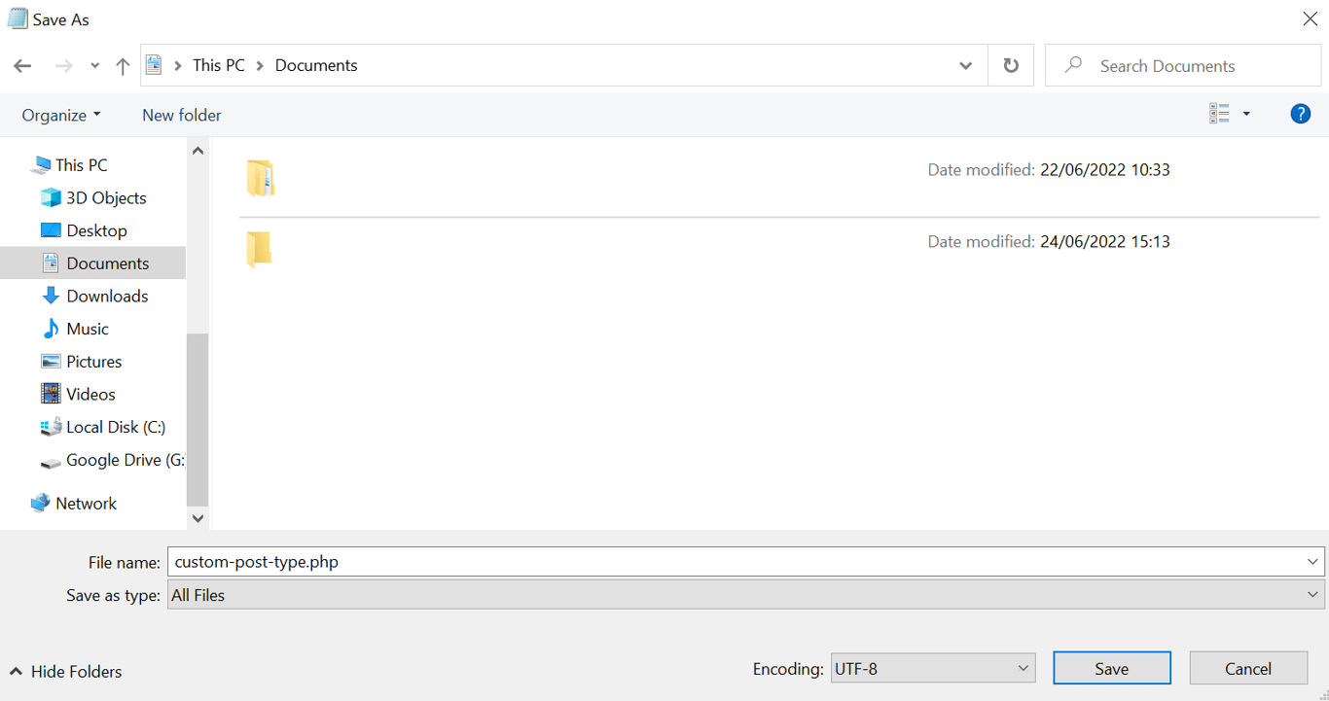Open the Help question mark icon

click(1300, 114)
